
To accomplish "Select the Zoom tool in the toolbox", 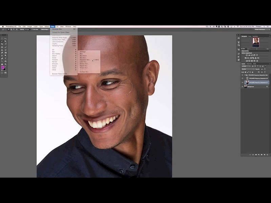I will click(5, 64).
